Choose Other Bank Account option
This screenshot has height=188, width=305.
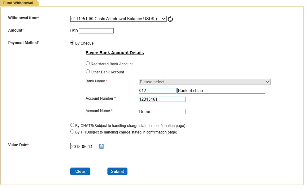(x=88, y=72)
